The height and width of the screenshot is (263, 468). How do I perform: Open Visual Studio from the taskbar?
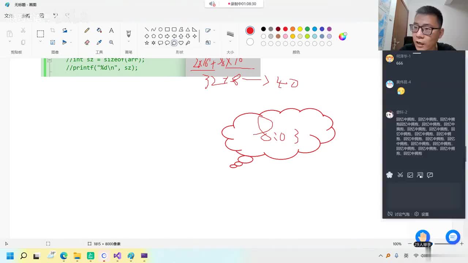(x=117, y=256)
